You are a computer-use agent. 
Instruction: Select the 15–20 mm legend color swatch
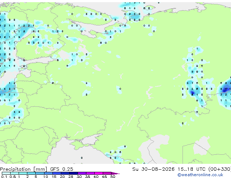(x=57, y=173)
